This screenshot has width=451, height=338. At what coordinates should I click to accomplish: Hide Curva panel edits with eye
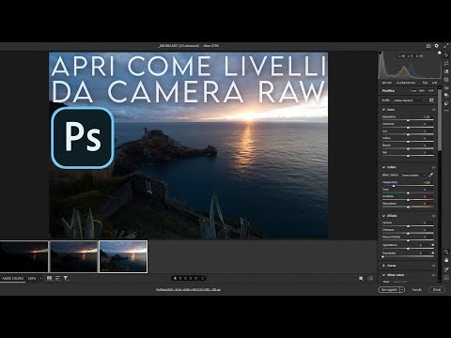pos(434,266)
